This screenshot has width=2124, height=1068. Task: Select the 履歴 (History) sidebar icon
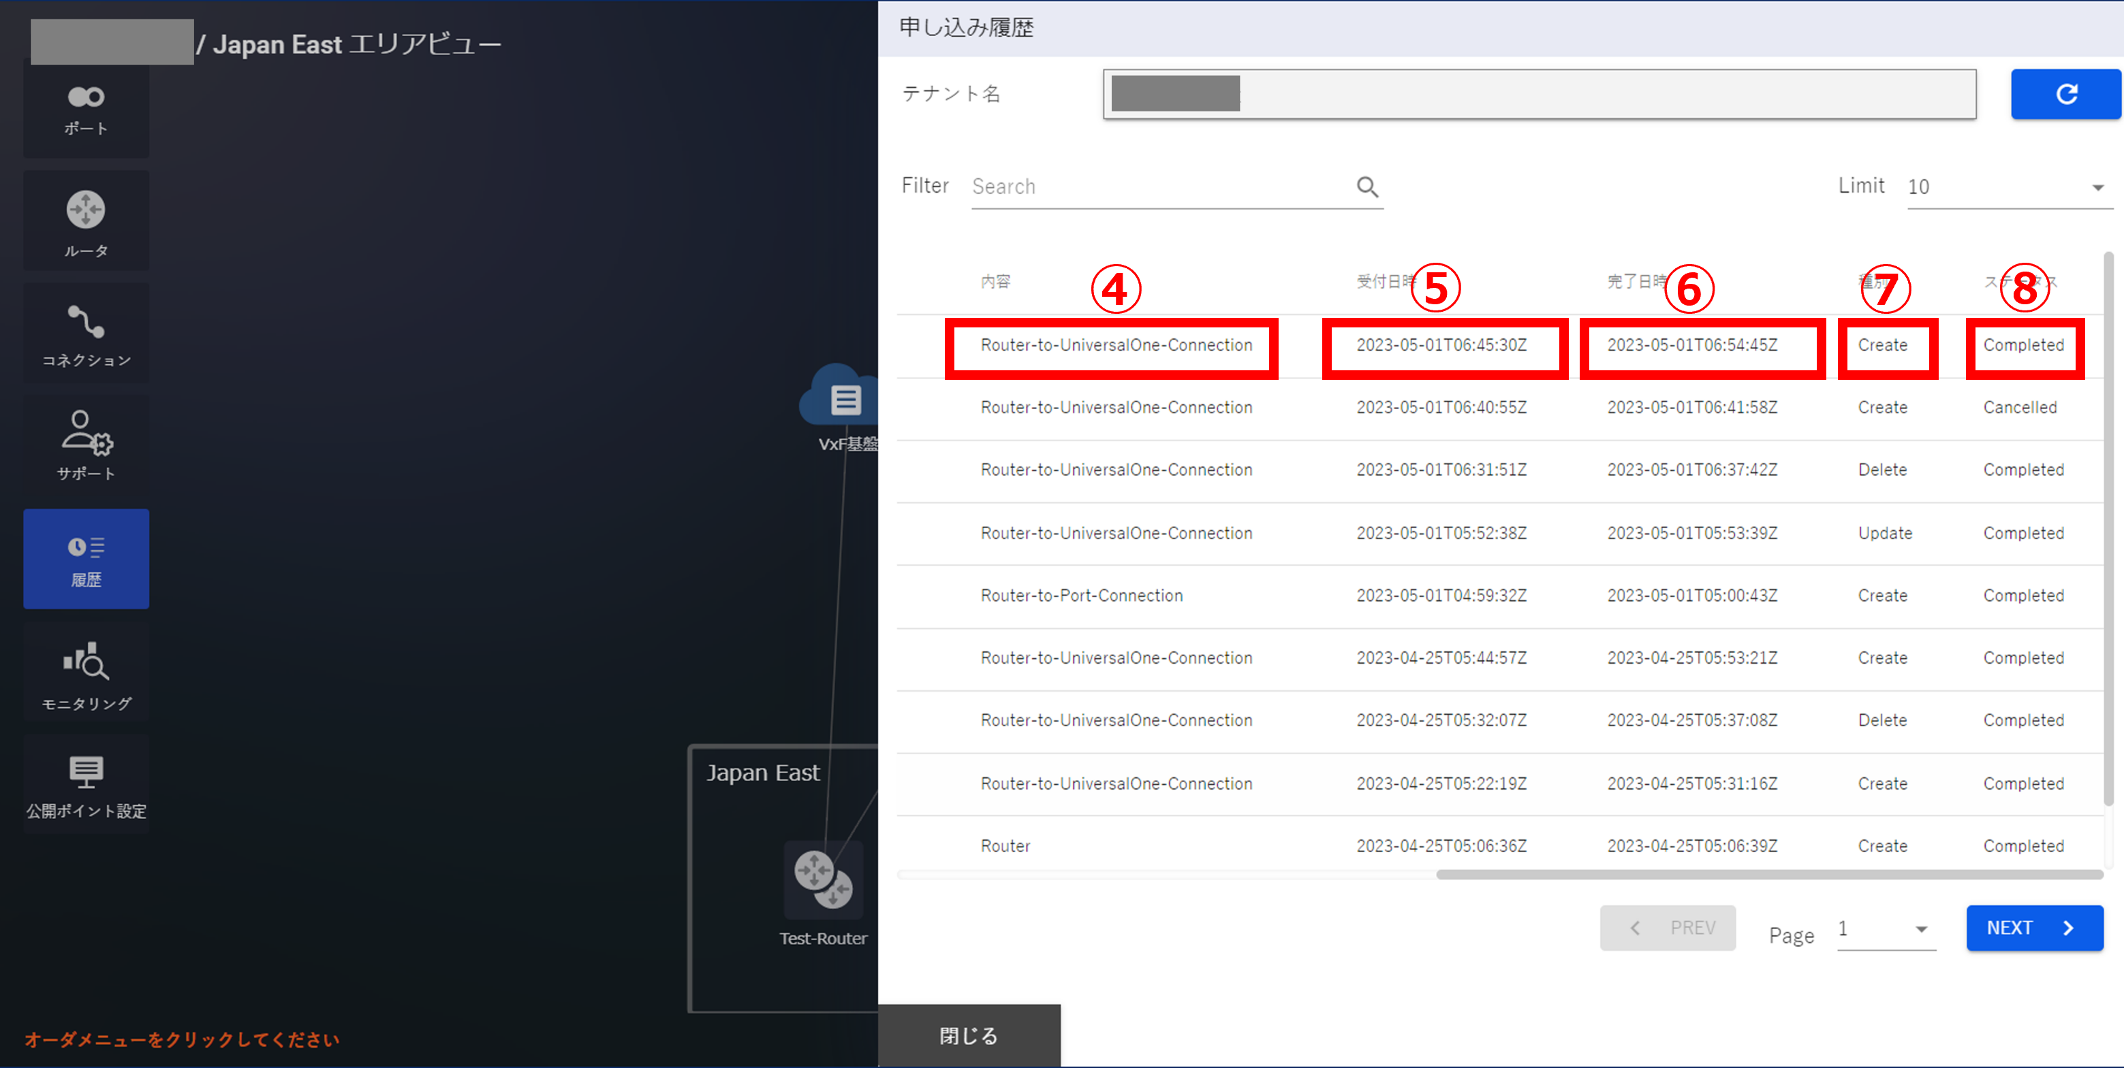(x=86, y=559)
